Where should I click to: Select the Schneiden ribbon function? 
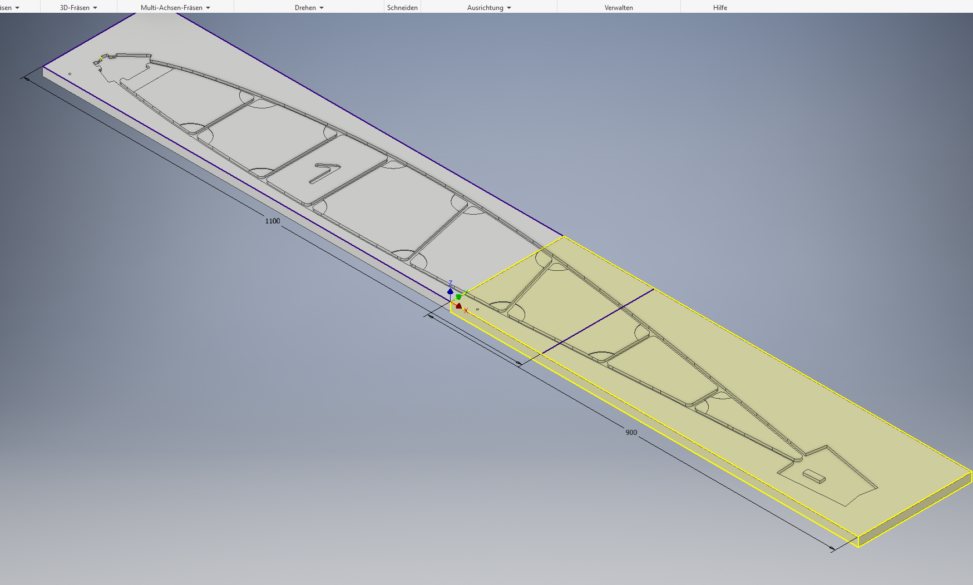(402, 7)
